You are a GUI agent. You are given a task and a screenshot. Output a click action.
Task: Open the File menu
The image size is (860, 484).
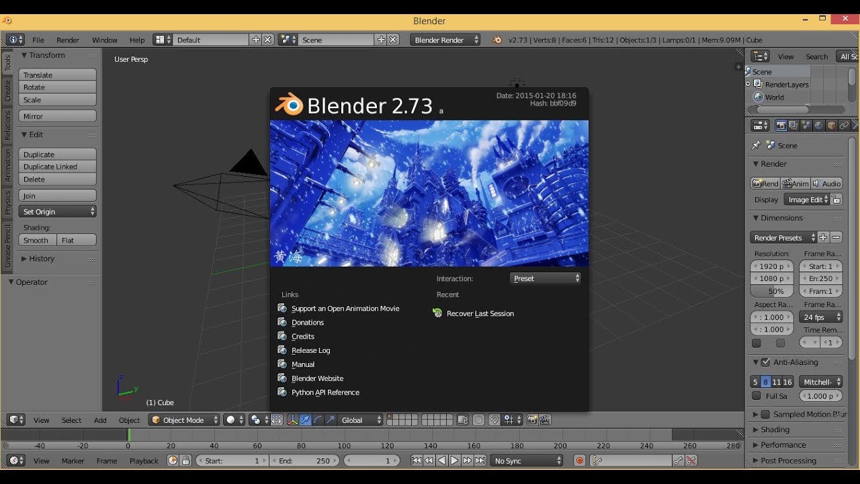[x=38, y=40]
